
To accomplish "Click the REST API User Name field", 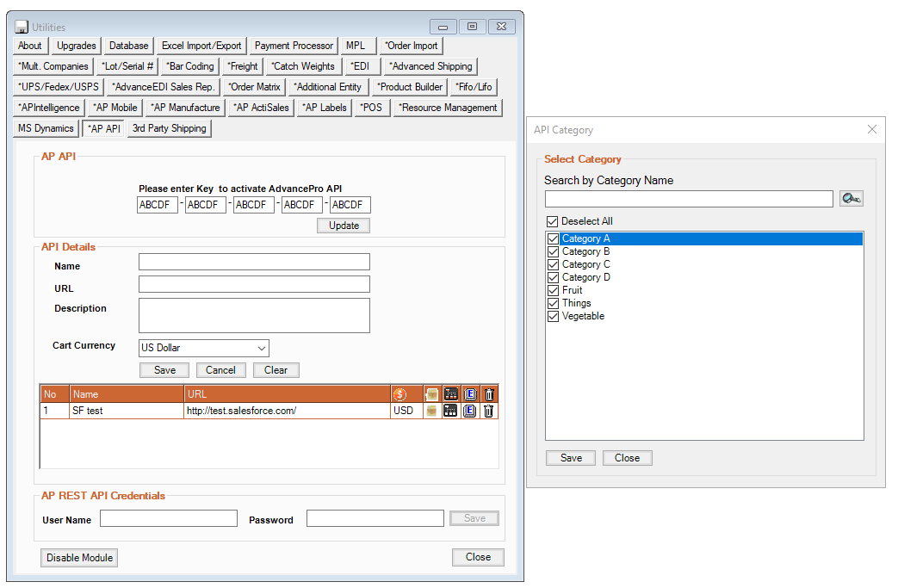I will pos(168,518).
